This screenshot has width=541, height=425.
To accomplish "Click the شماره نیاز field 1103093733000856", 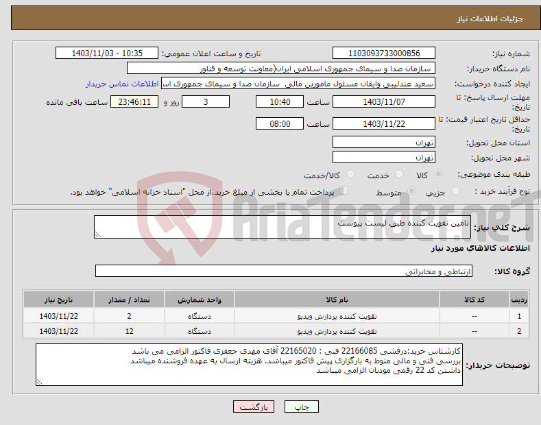I will tap(384, 53).
